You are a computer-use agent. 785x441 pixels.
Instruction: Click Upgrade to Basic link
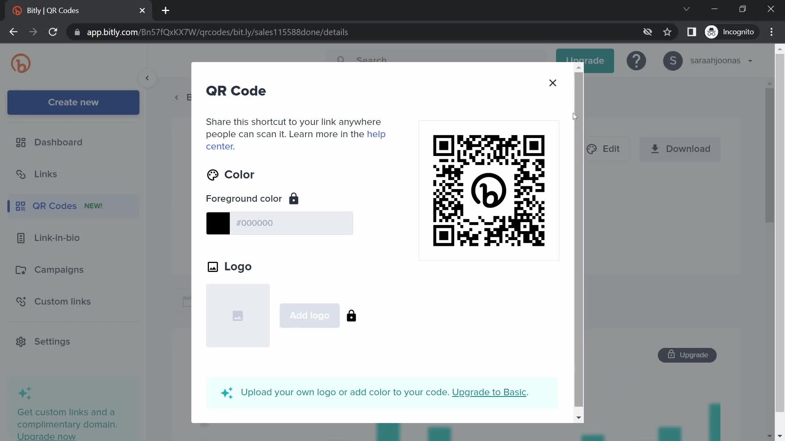click(x=488, y=392)
